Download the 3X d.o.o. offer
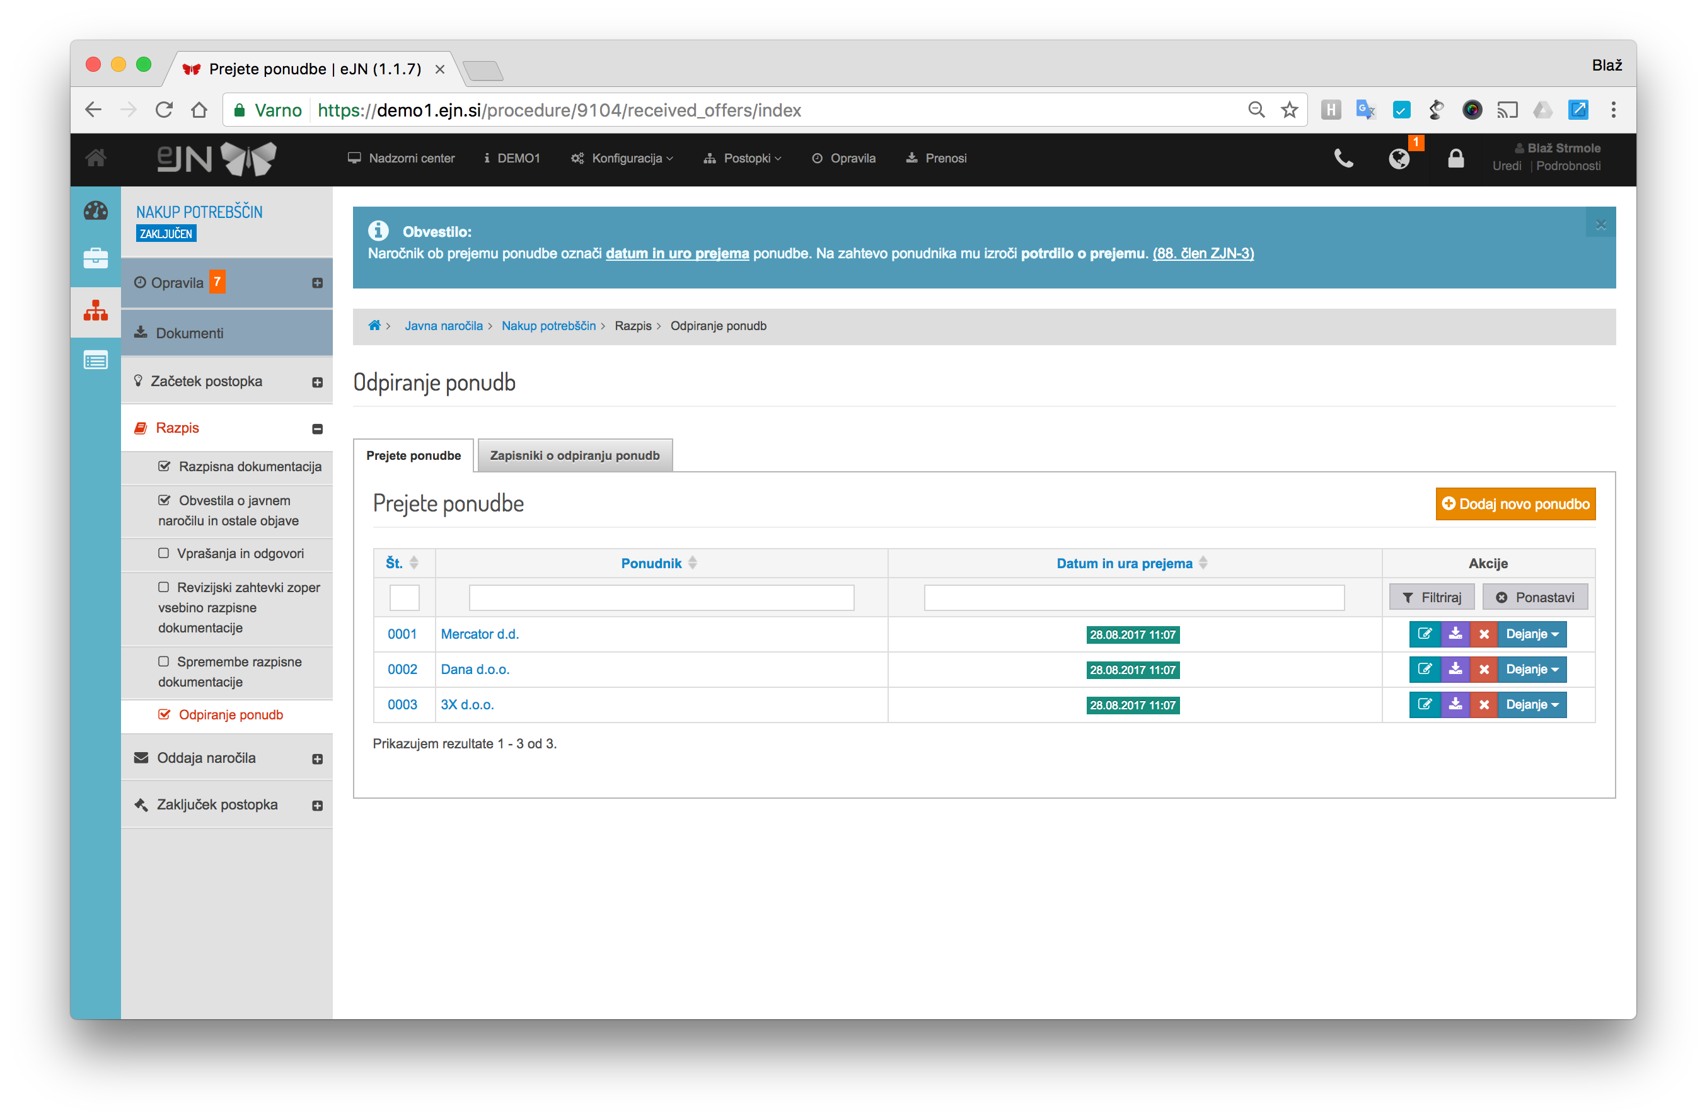 (x=1454, y=704)
